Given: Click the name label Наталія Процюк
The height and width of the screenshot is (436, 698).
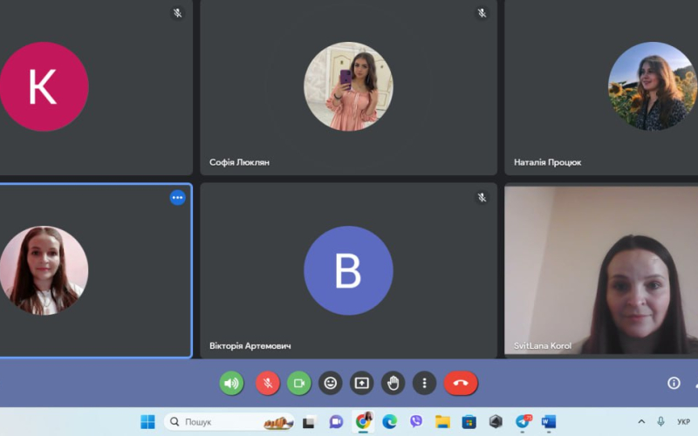Looking at the screenshot, I should 548,162.
